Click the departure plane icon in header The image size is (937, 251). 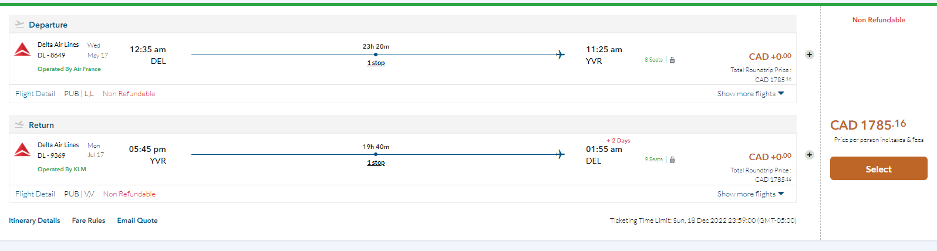point(19,25)
